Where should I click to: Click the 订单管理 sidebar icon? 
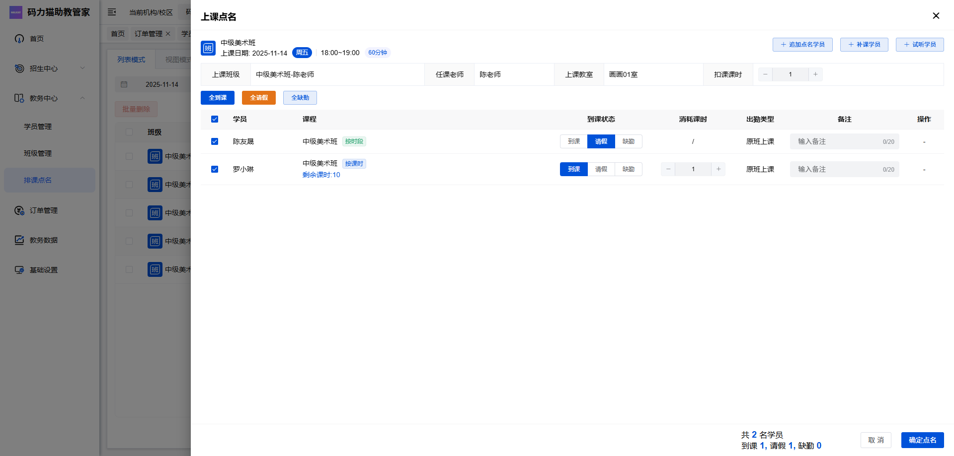(19, 210)
